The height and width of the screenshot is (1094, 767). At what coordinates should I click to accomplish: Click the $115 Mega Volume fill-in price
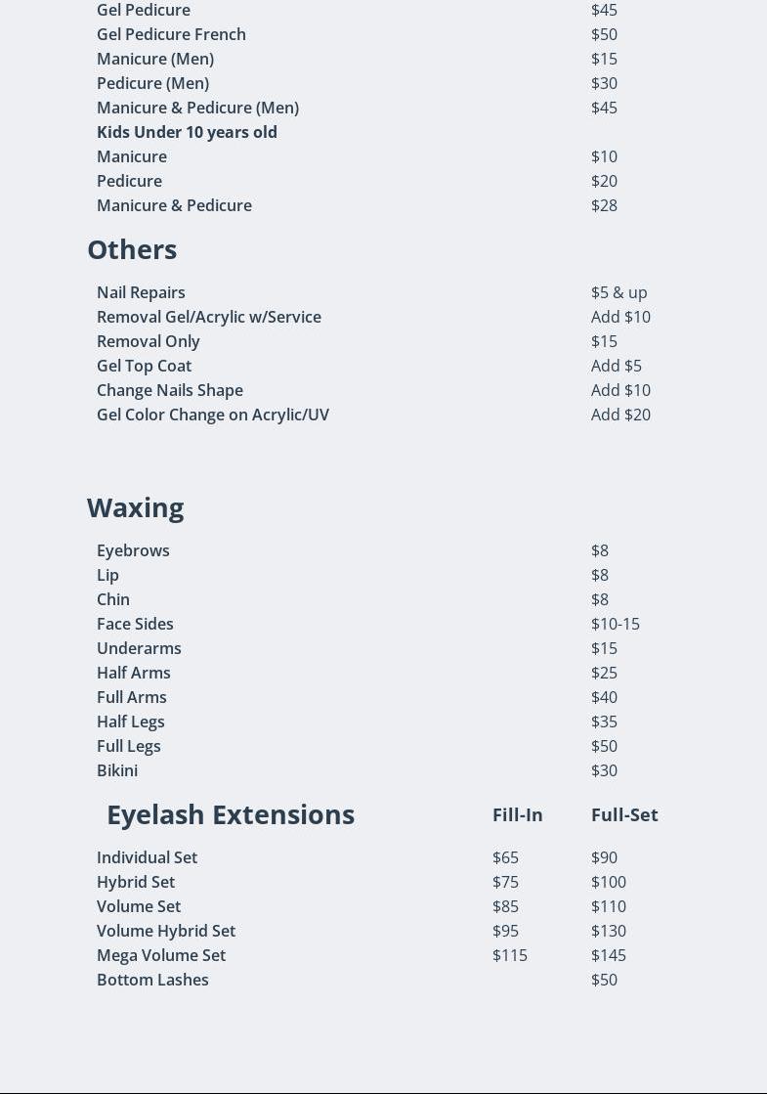coord(509,955)
